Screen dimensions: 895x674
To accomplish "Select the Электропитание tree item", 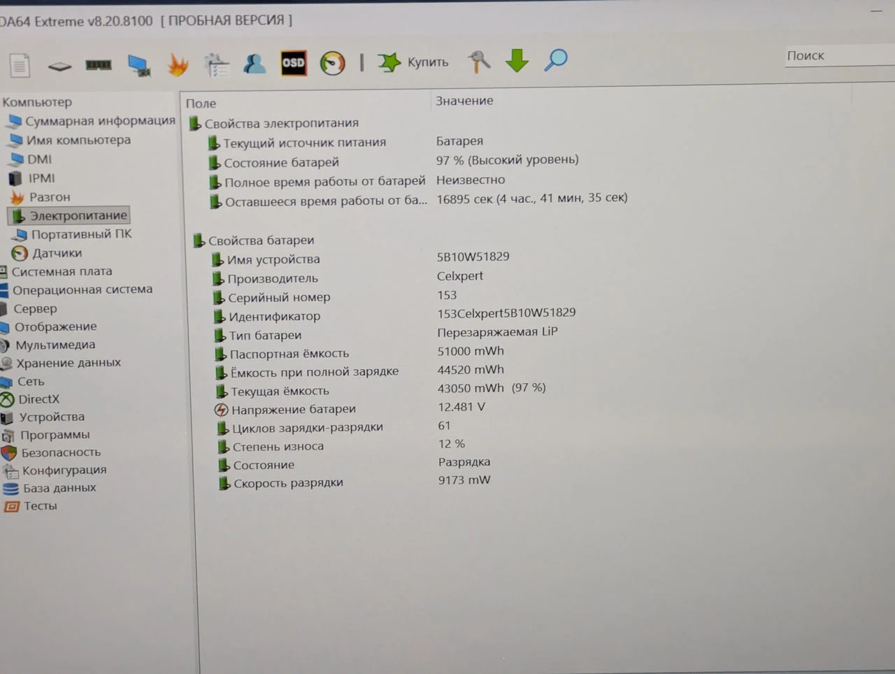I will point(69,215).
